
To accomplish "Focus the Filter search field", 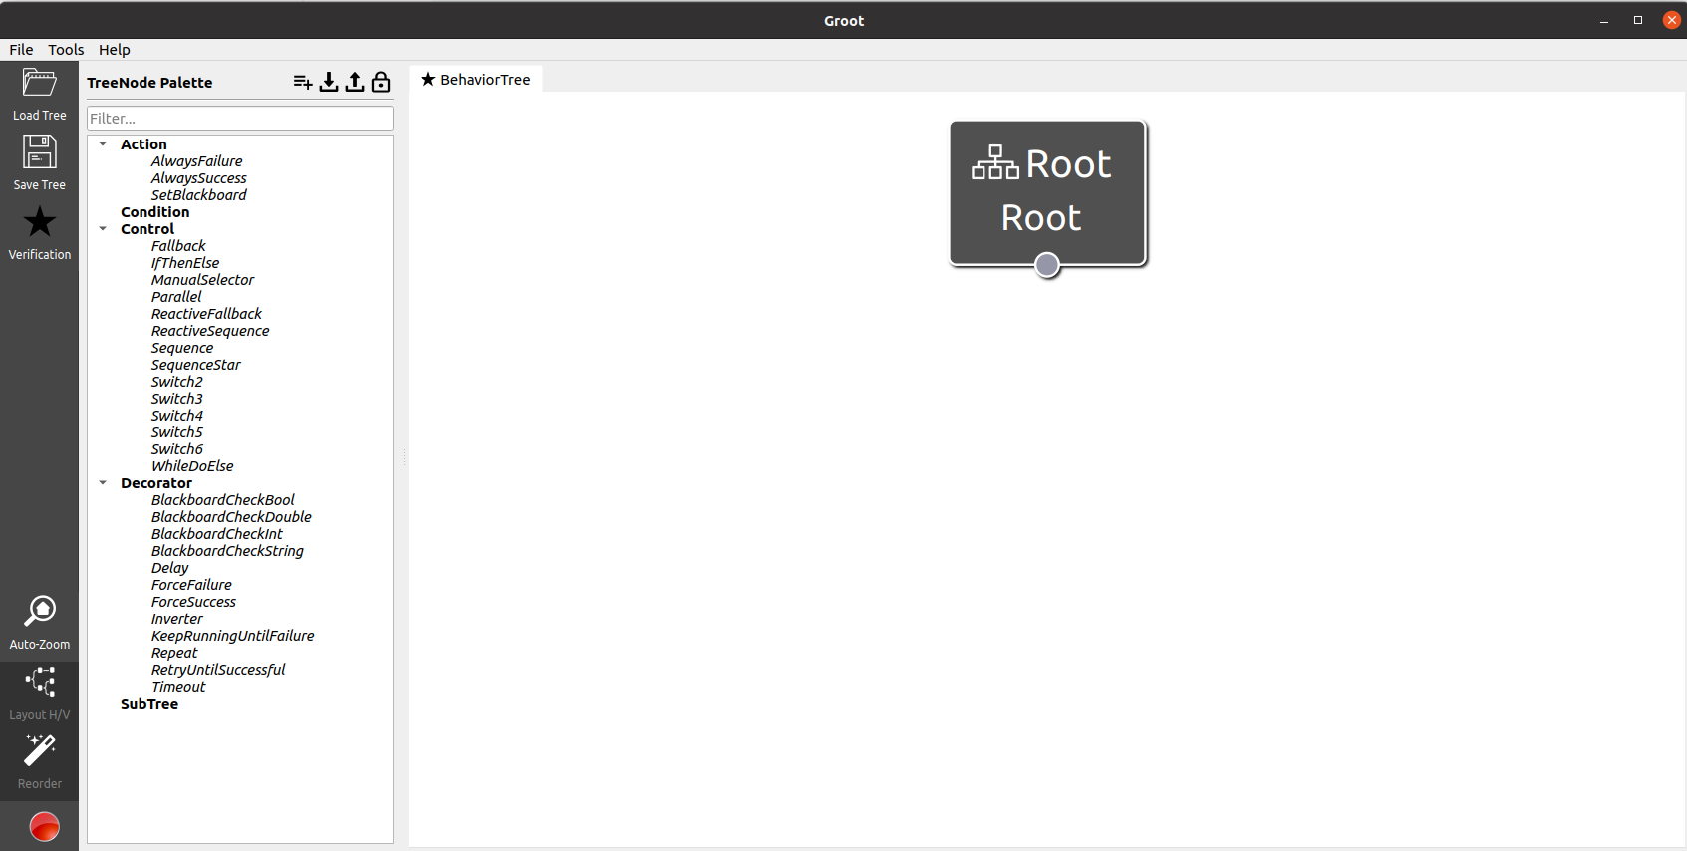I will (240, 119).
